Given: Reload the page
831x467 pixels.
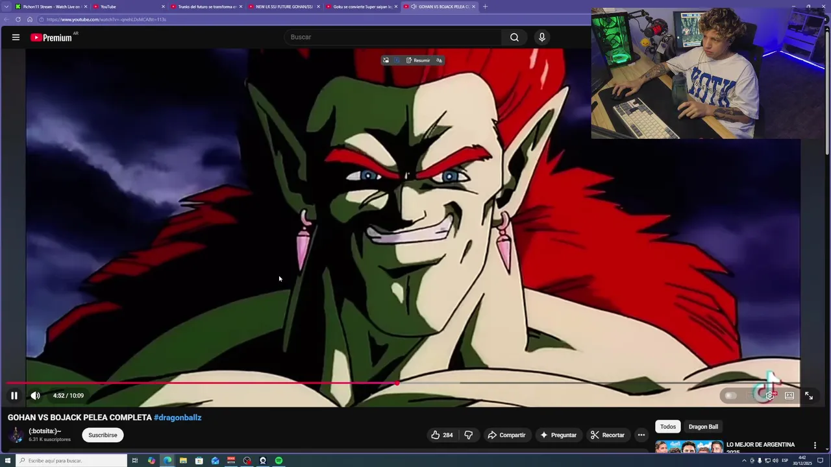Looking at the screenshot, I should pos(18,19).
